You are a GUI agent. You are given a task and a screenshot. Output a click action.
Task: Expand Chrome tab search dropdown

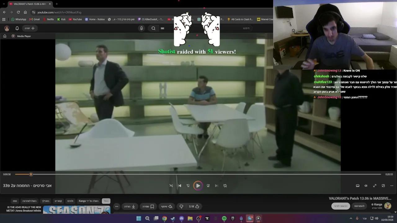tap(3, 4)
